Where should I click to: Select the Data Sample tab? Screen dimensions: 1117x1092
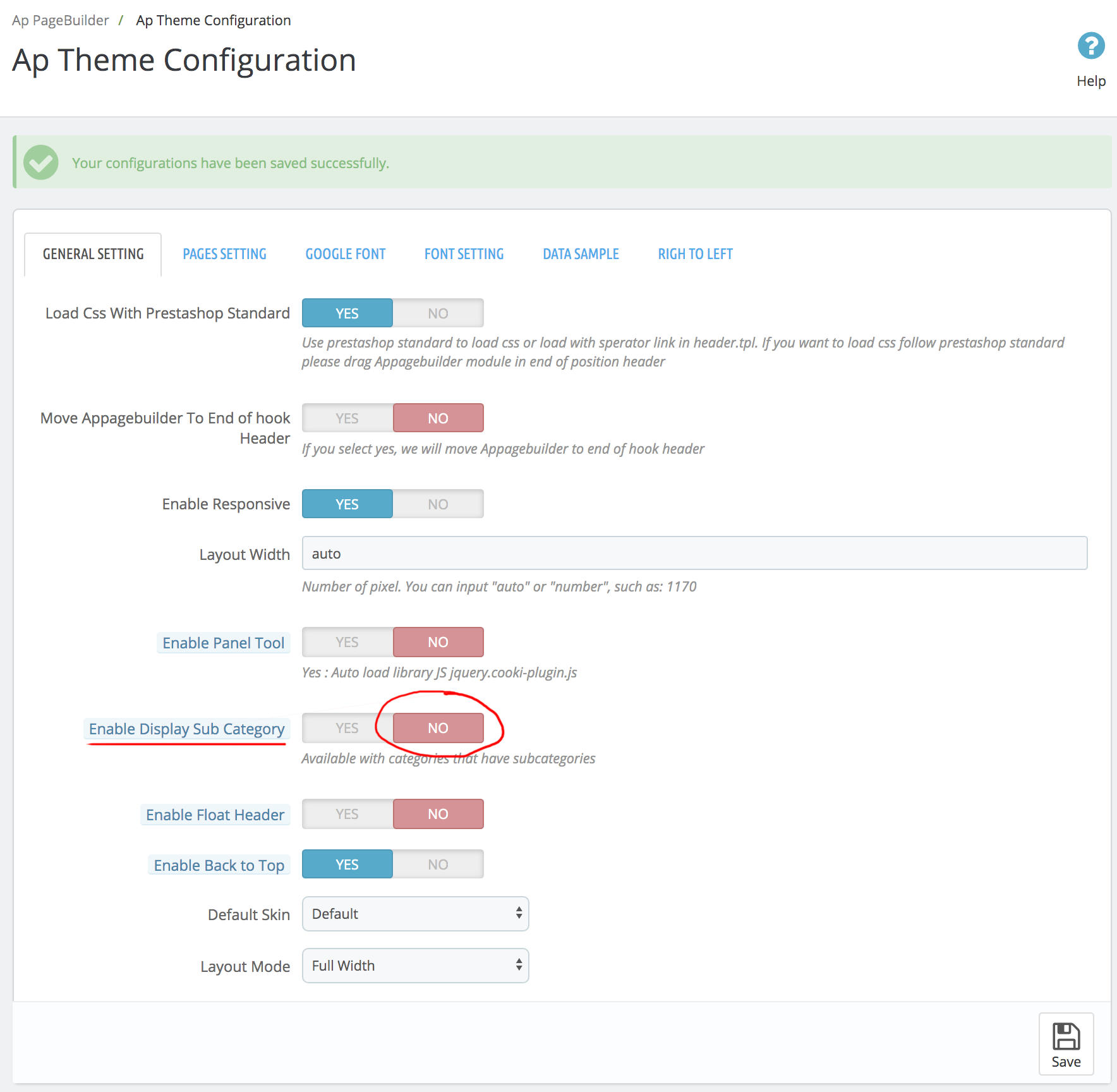(581, 254)
